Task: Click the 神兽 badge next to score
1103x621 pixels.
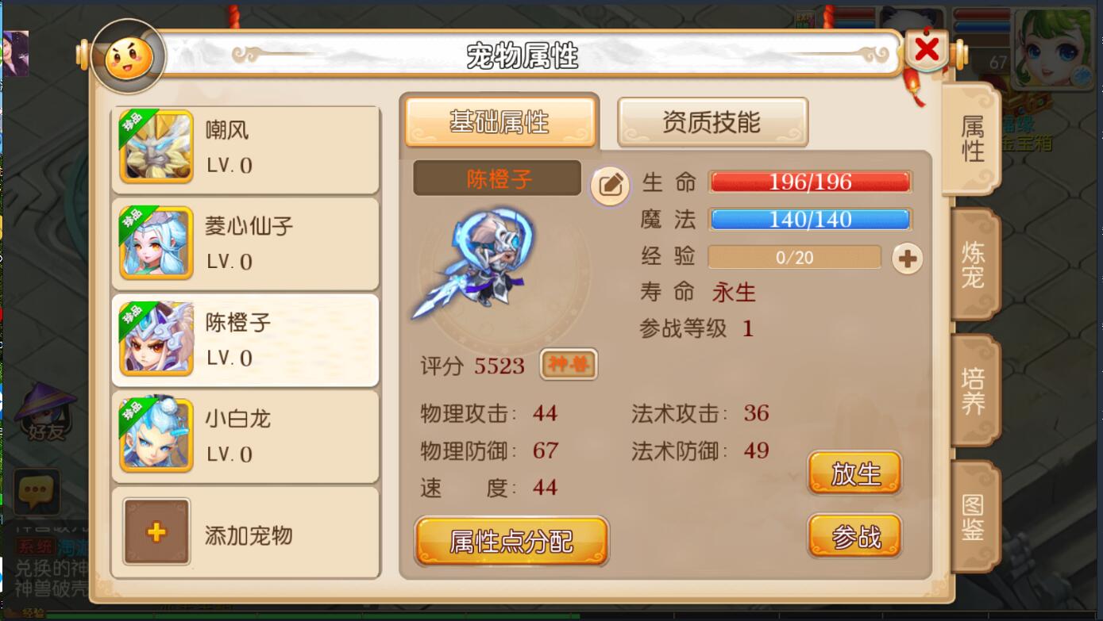Action: pyautogui.click(x=569, y=365)
